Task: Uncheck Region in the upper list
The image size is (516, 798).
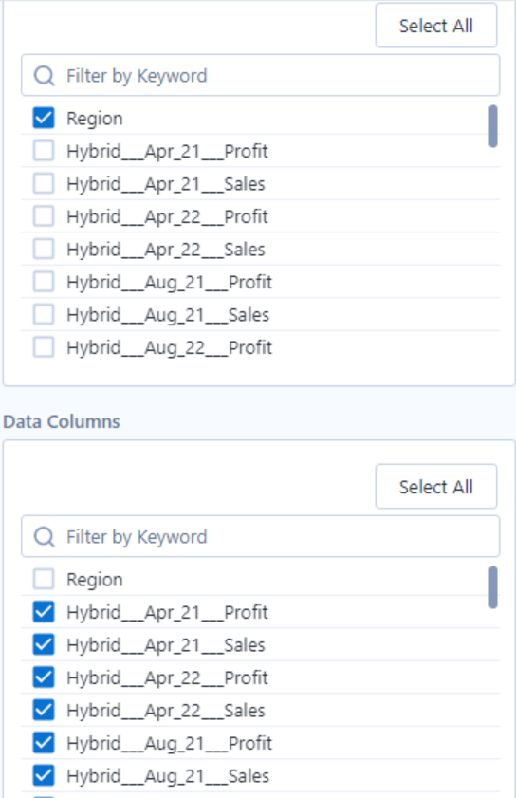Action: click(x=44, y=118)
